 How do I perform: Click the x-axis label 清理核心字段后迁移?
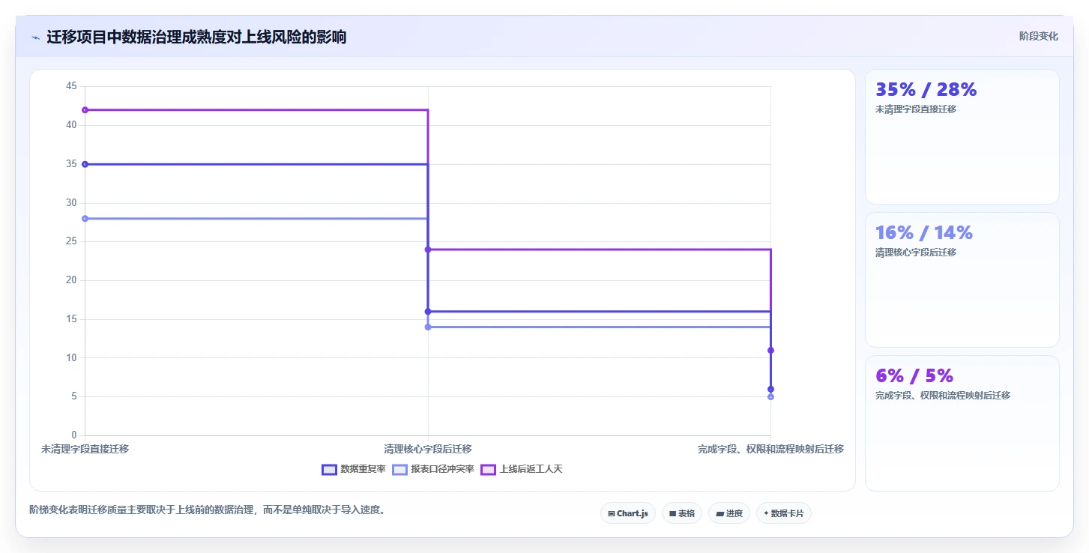(x=428, y=450)
